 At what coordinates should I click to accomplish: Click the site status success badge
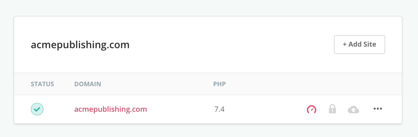(x=37, y=109)
